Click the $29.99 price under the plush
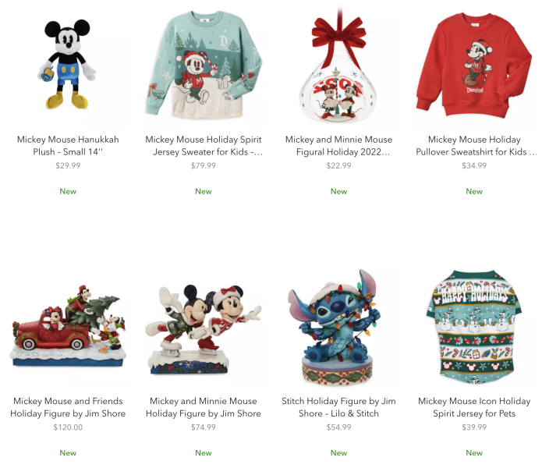This screenshot has width=542, height=468. 68,165
